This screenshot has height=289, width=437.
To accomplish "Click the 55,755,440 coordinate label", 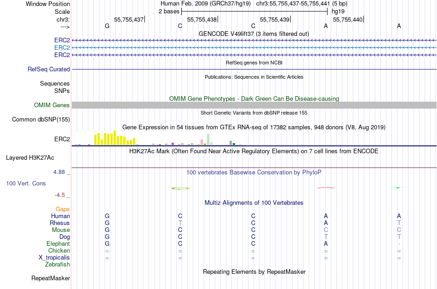I will pos(348,19).
